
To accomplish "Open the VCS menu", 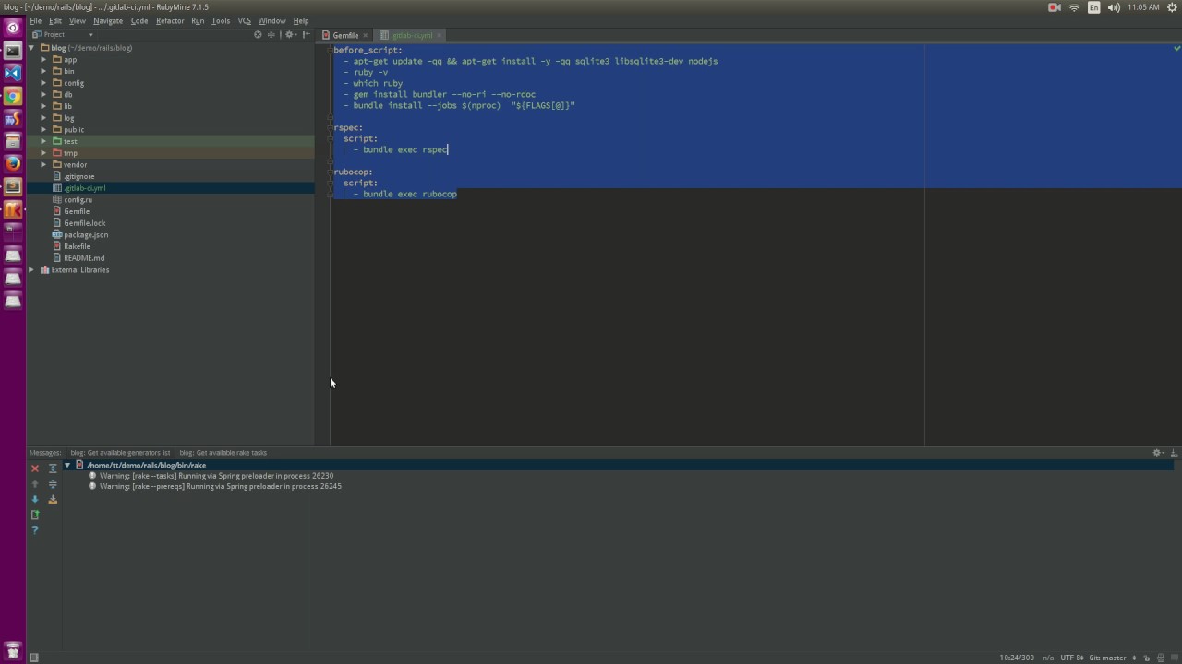I will point(244,20).
